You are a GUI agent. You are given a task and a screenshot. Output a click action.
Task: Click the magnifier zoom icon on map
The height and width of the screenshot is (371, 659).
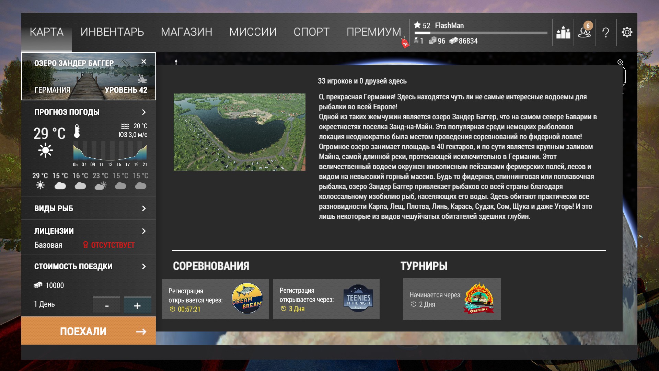[620, 63]
